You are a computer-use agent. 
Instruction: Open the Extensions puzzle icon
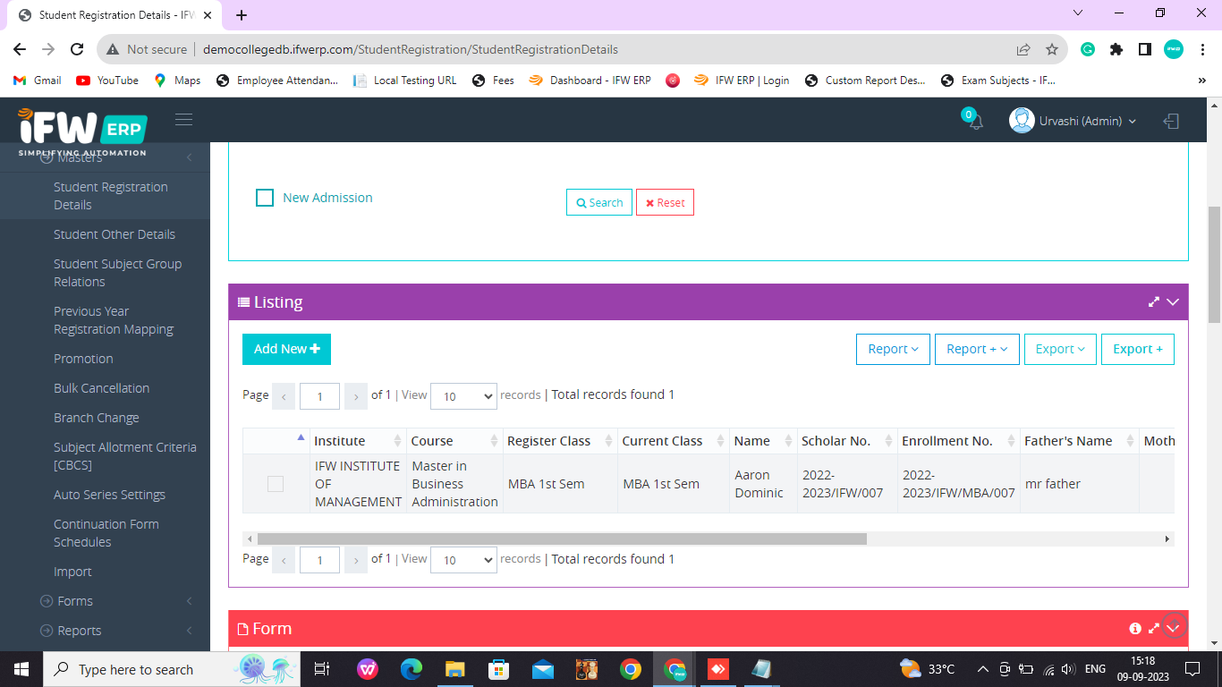pyautogui.click(x=1116, y=49)
